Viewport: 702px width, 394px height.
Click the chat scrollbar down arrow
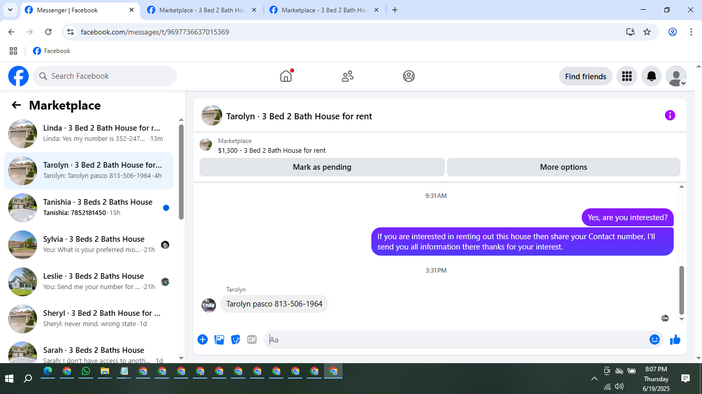click(682, 319)
